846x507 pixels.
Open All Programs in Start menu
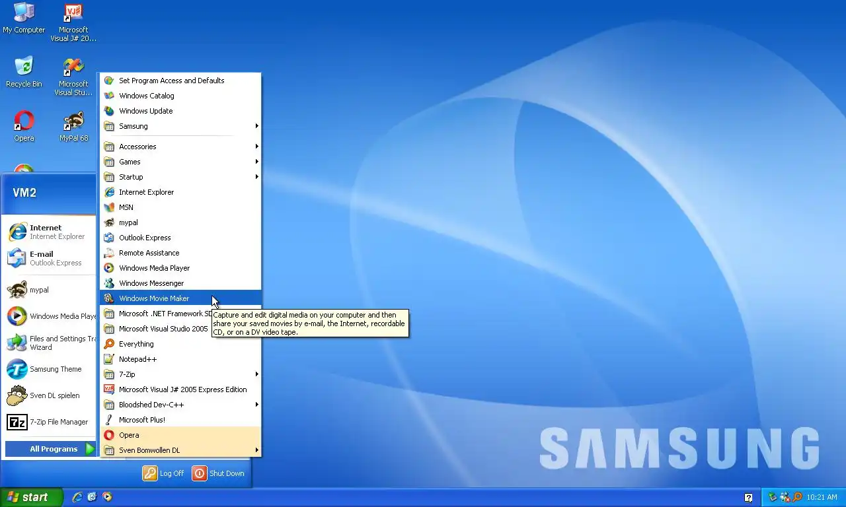[x=50, y=449]
